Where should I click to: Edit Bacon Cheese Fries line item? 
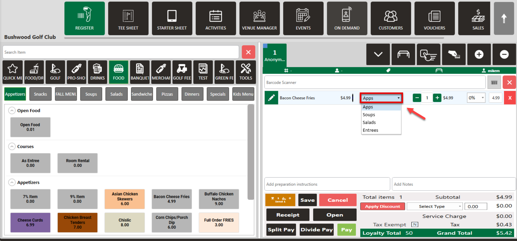click(271, 98)
